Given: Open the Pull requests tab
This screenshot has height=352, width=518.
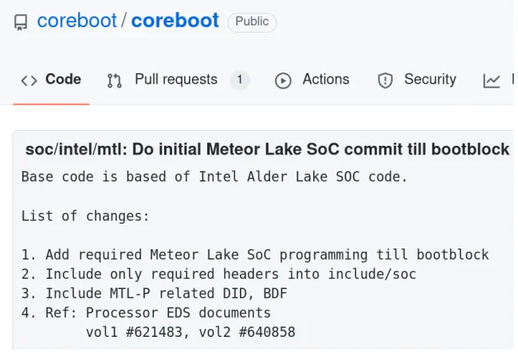Looking at the screenshot, I should tap(176, 80).
